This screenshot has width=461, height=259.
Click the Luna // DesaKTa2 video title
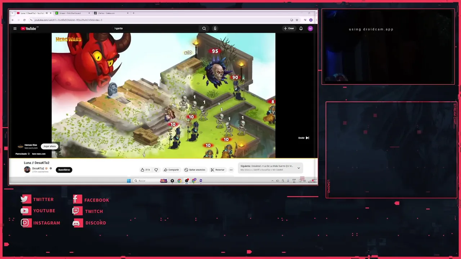point(36,163)
